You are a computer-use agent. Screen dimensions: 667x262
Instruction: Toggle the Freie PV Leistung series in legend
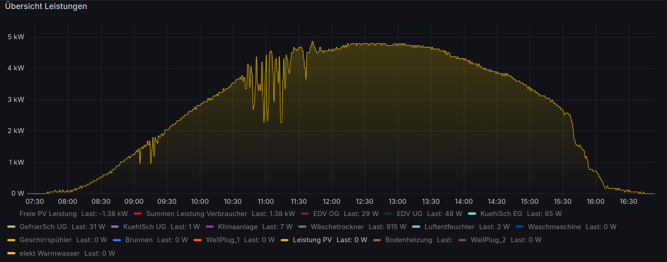click(x=48, y=213)
